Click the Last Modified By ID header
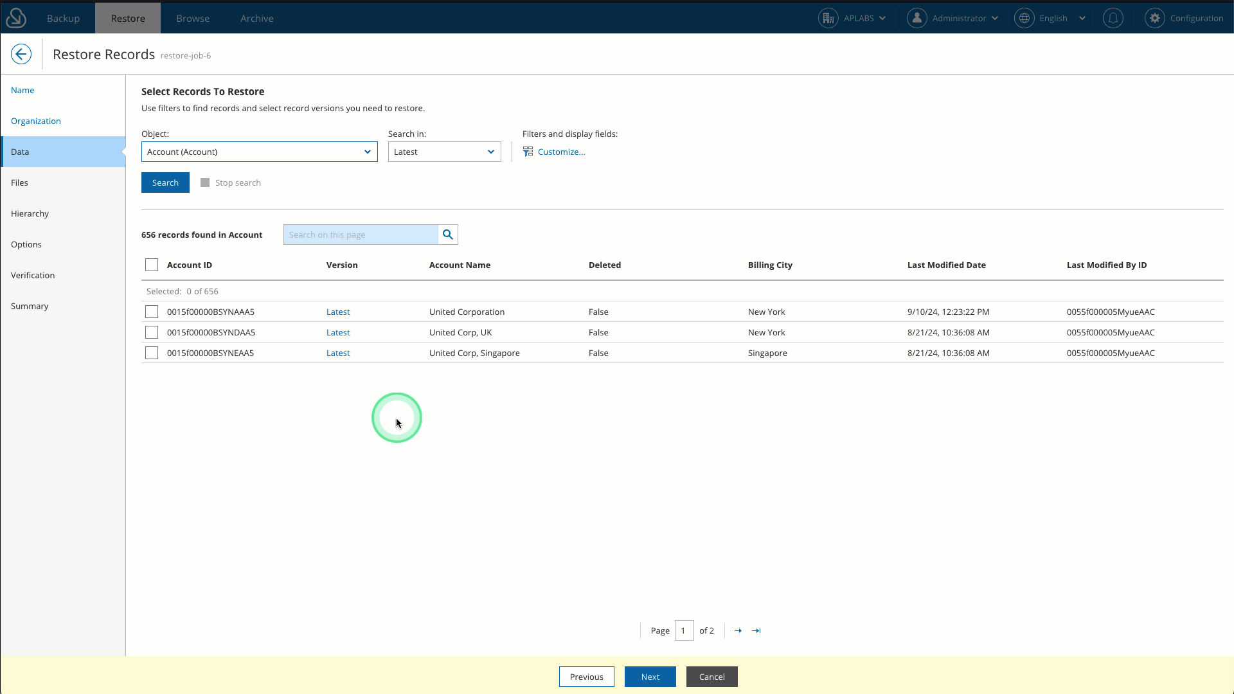This screenshot has width=1234, height=694. point(1107,265)
